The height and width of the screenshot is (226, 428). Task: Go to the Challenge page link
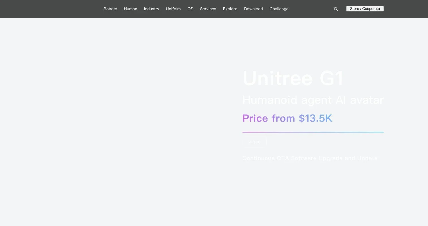tap(279, 9)
